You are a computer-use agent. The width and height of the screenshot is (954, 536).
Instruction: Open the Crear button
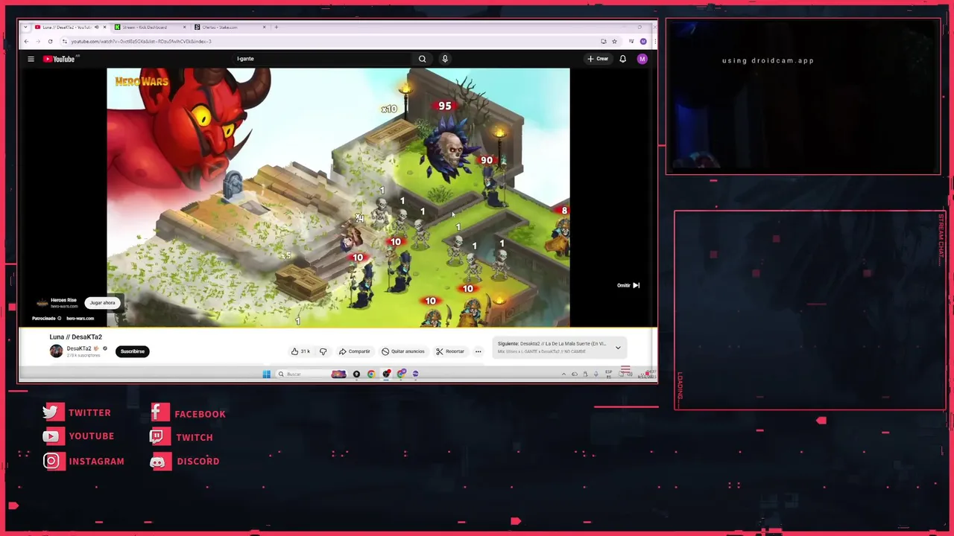(x=598, y=59)
